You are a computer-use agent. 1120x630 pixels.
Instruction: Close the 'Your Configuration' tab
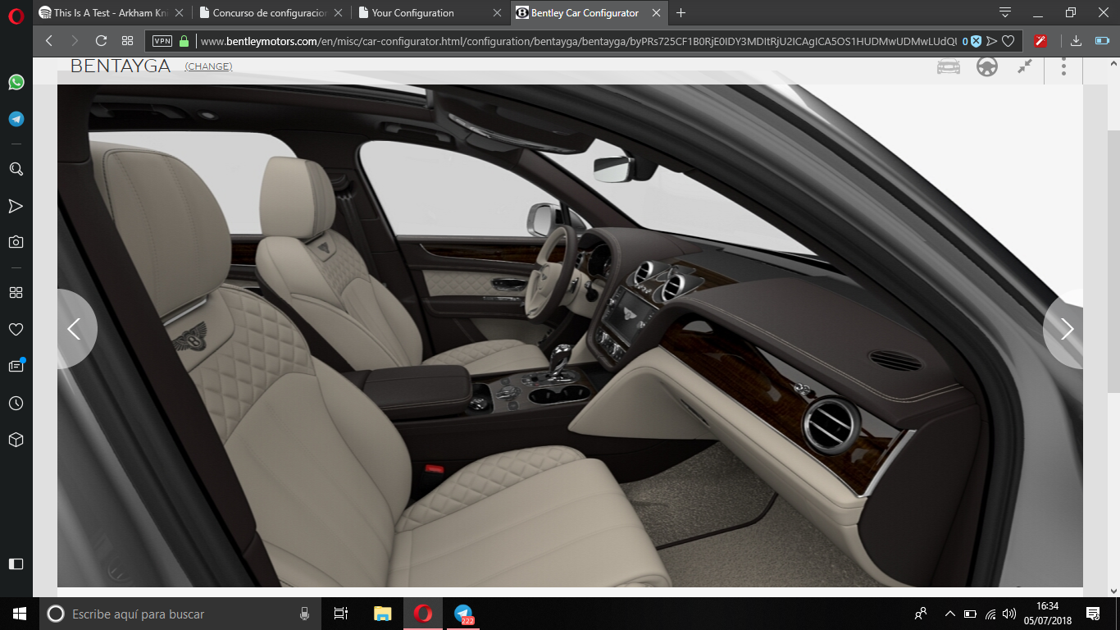tap(497, 13)
